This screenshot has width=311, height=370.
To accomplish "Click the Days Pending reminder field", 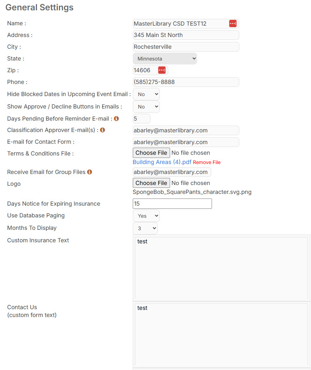I will (142, 119).
